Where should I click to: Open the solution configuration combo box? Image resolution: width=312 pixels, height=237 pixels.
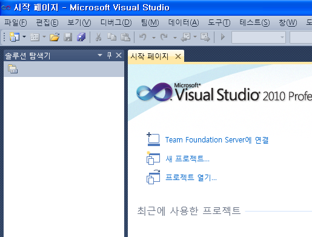[259, 37]
